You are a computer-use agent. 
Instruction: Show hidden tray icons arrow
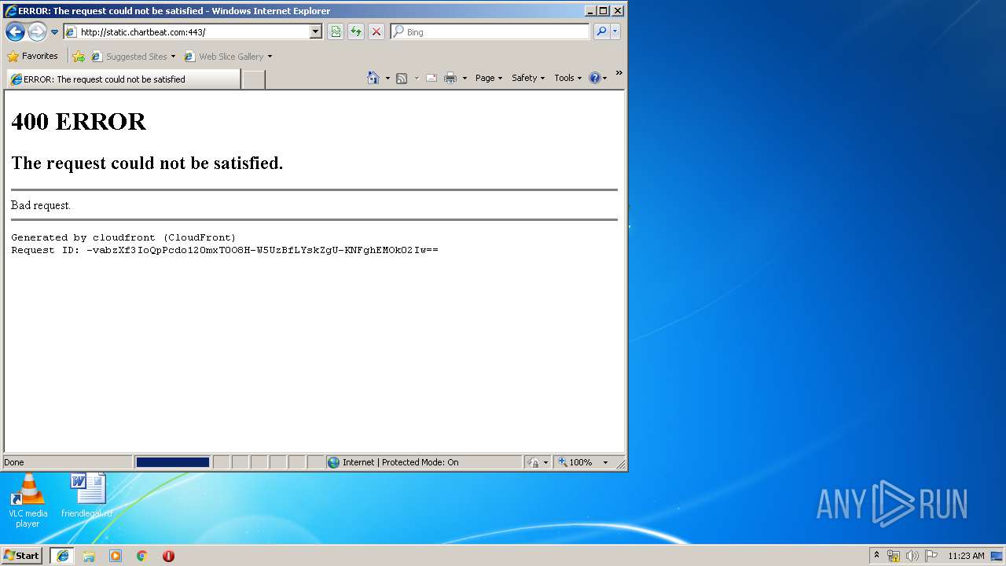click(876, 555)
